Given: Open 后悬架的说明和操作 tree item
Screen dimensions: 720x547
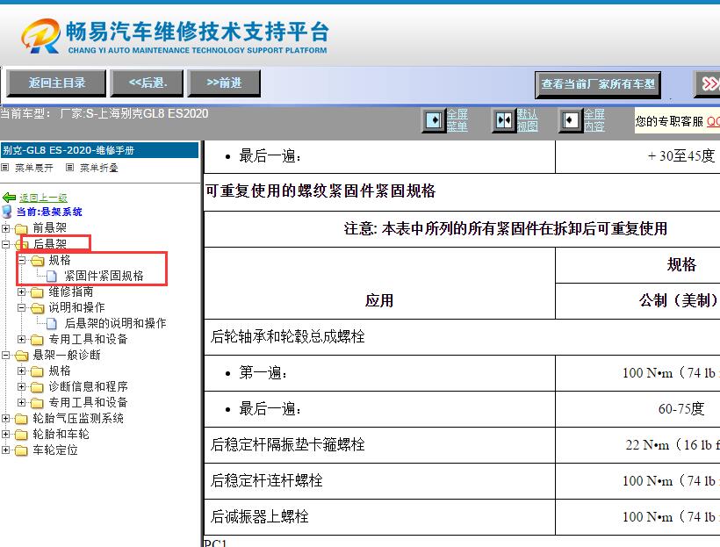Looking at the screenshot, I should pos(115,324).
